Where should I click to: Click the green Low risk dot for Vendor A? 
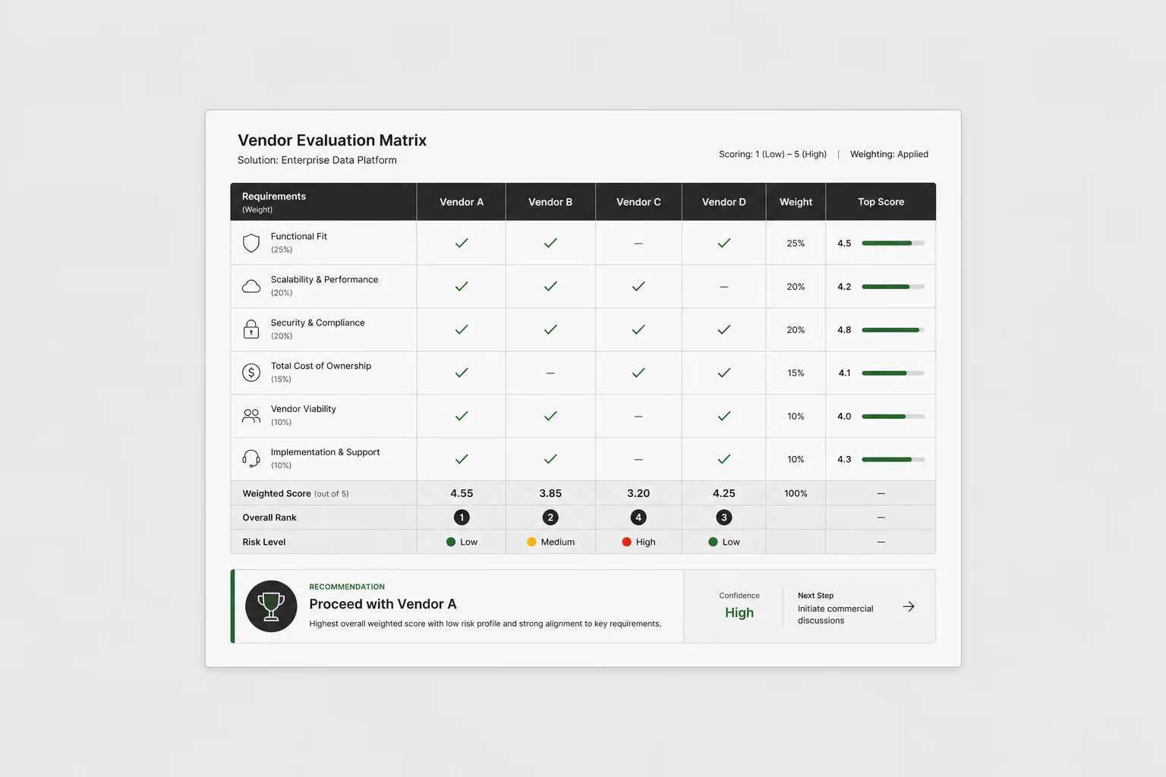(451, 542)
